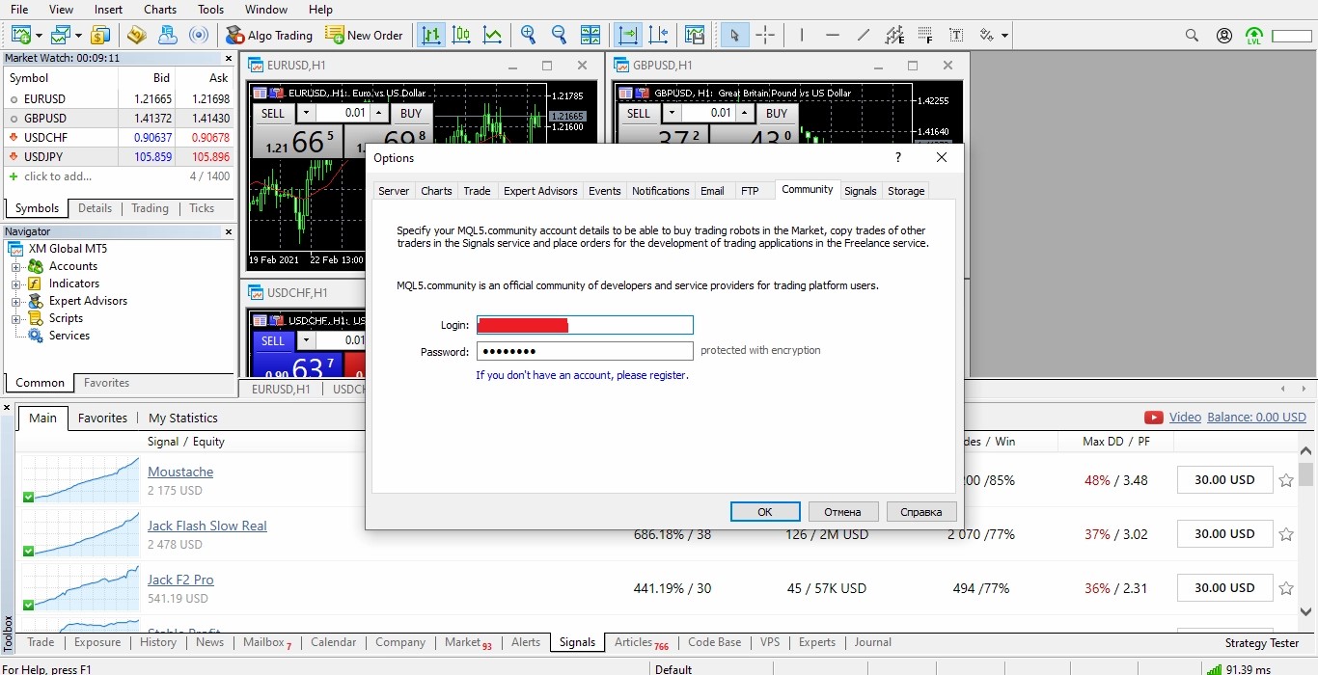The width and height of the screenshot is (1318, 675).
Task: Zoom out of the chart
Action: pyautogui.click(x=559, y=36)
